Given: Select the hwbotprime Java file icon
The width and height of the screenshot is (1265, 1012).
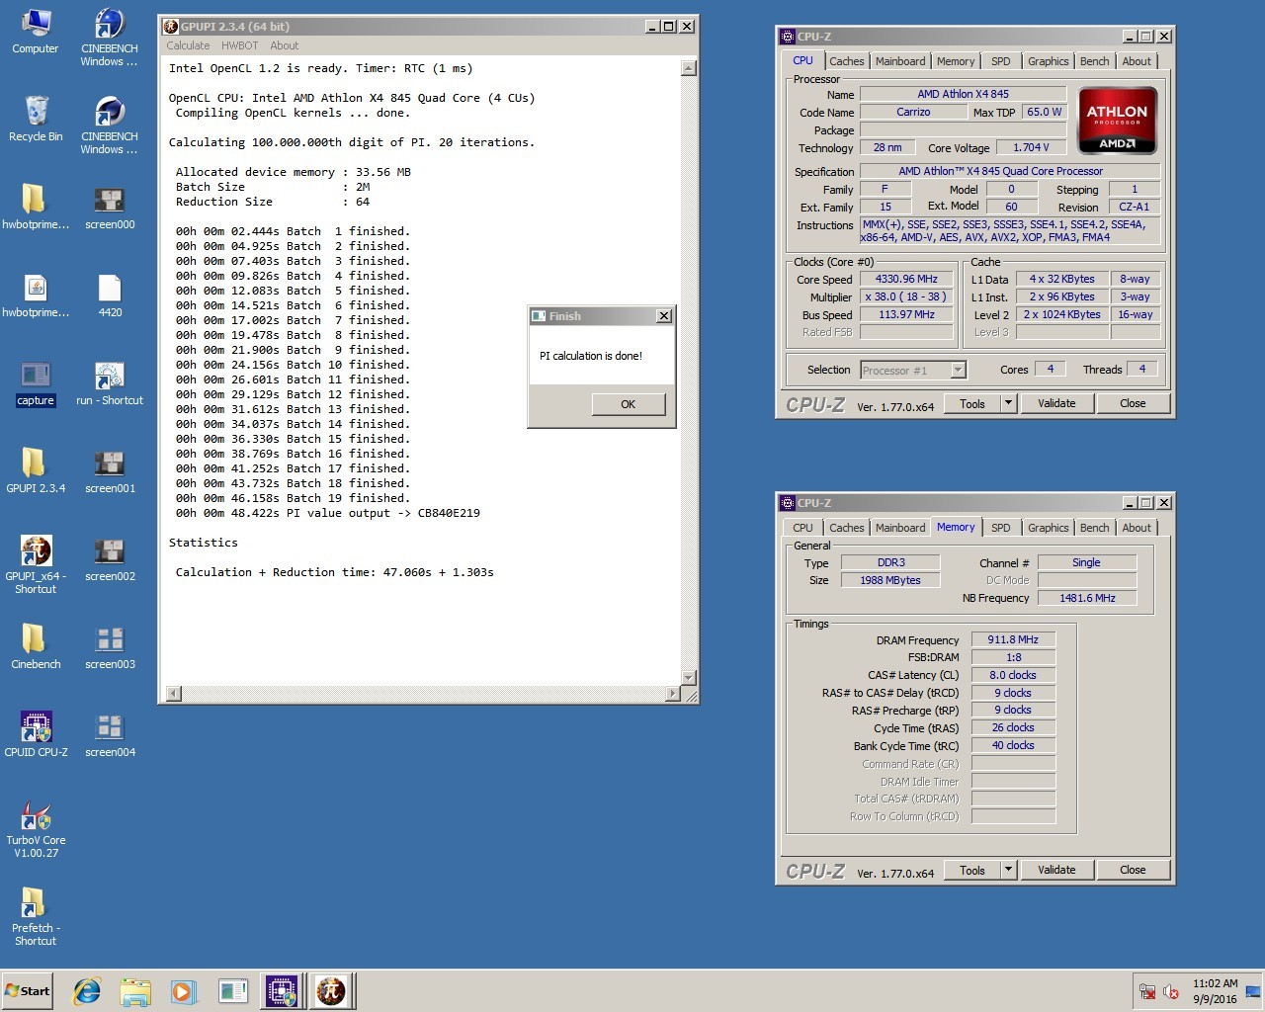Looking at the screenshot, I should (36, 295).
